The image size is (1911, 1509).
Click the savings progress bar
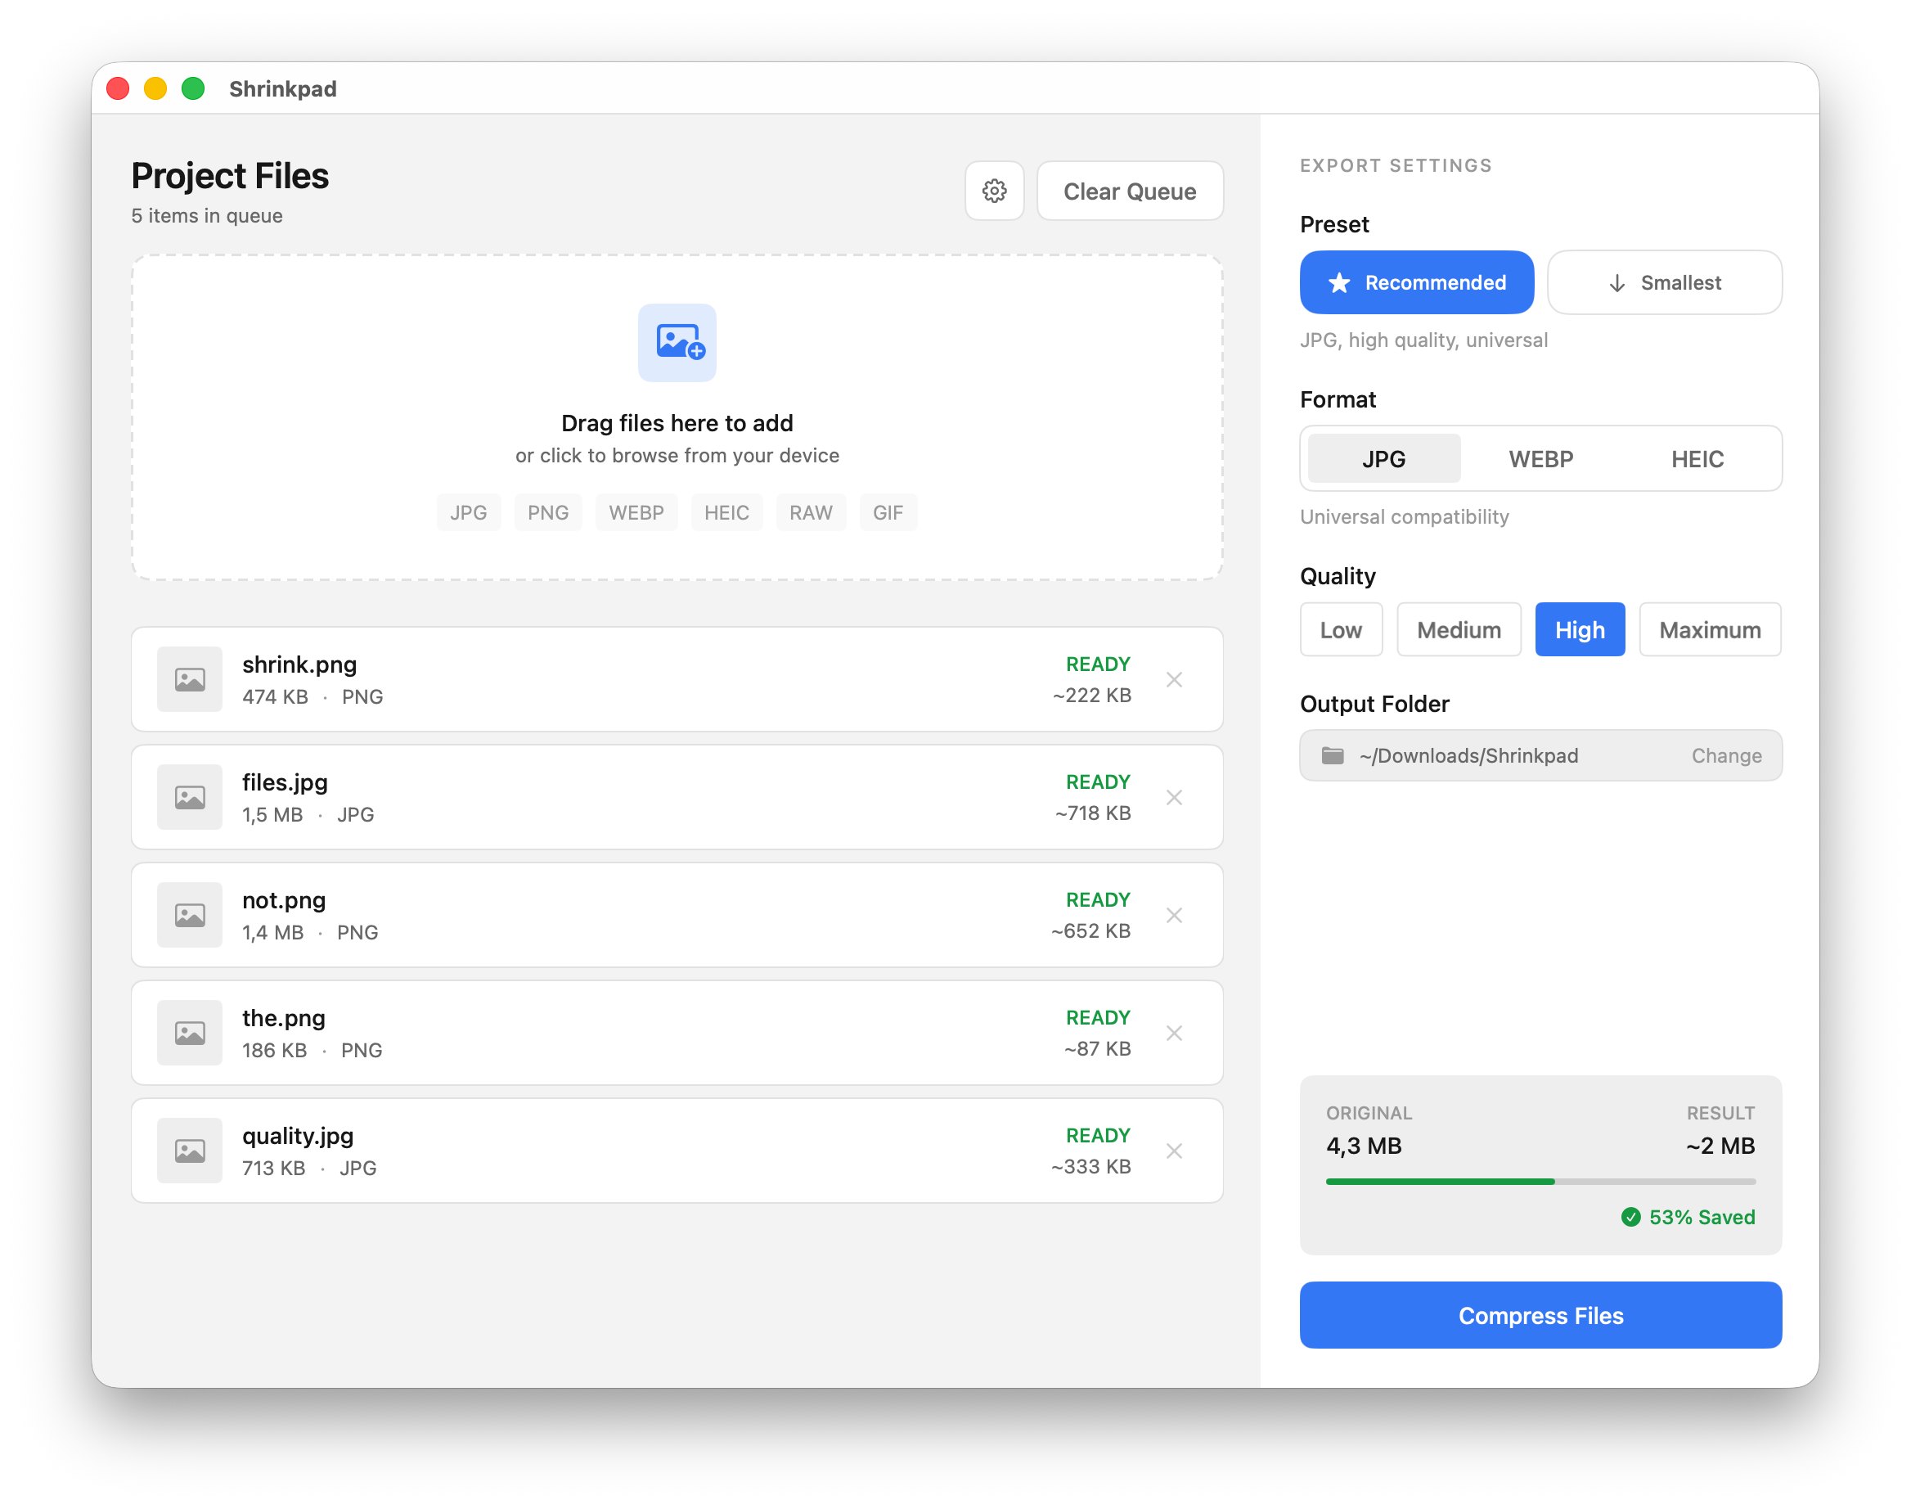coord(1540,1181)
